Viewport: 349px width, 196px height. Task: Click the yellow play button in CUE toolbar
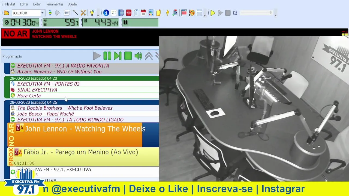pyautogui.click(x=213, y=13)
